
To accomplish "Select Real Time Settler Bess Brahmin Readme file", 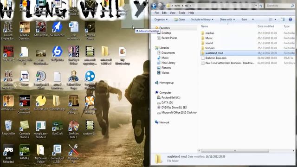I will click(x=230, y=63).
